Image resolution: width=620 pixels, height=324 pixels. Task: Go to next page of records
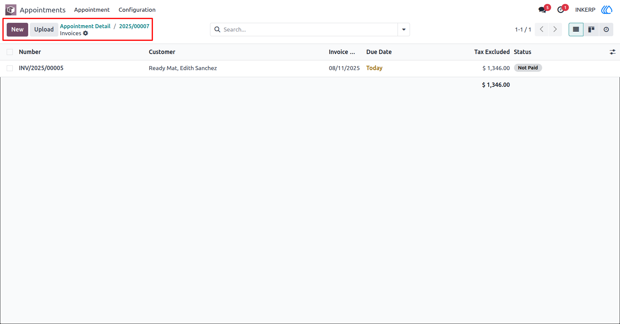point(555,30)
